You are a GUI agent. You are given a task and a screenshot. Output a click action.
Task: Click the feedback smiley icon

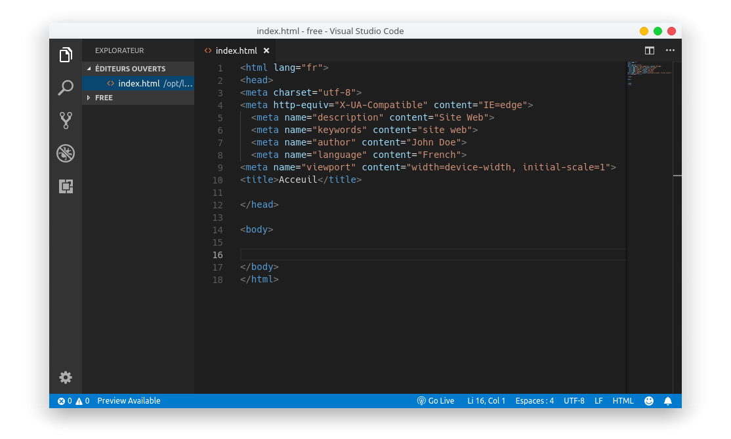[649, 401]
